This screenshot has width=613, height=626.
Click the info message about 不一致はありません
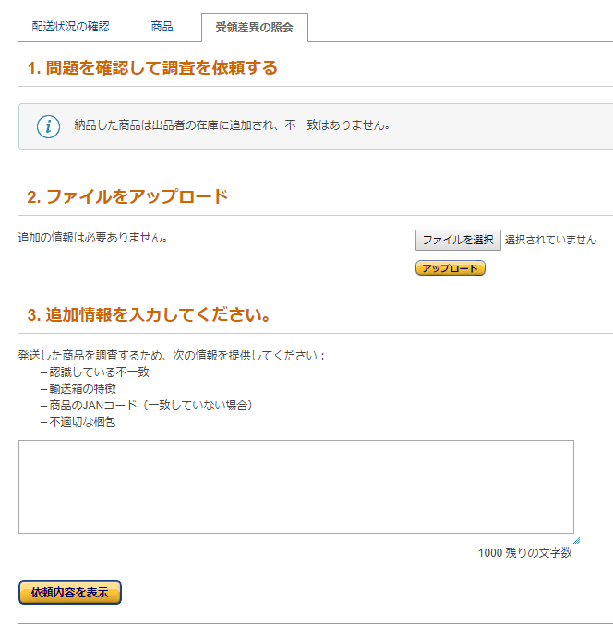click(x=232, y=125)
